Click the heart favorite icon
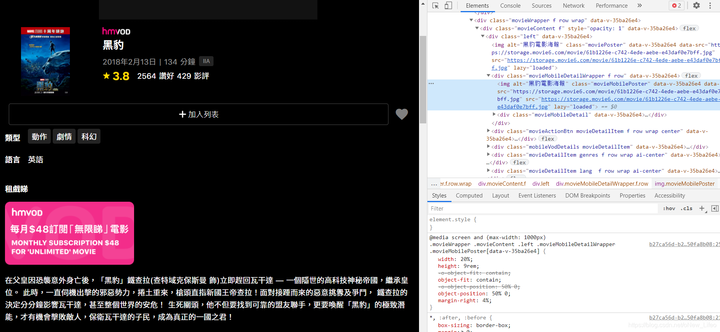Screen dimensions: 720x332 click(402, 114)
